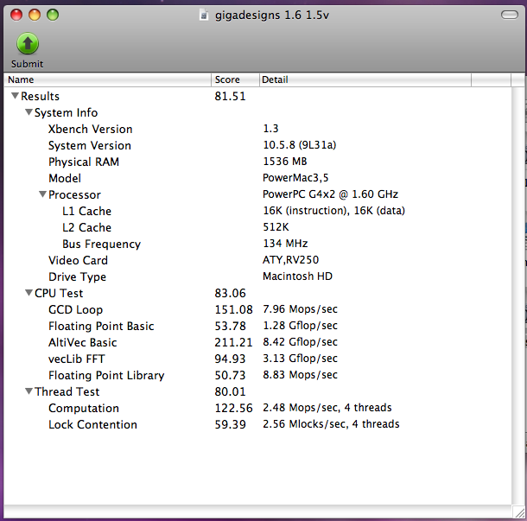Collapse the System Info disclosure triangle
The image size is (527, 521).
[29, 112]
